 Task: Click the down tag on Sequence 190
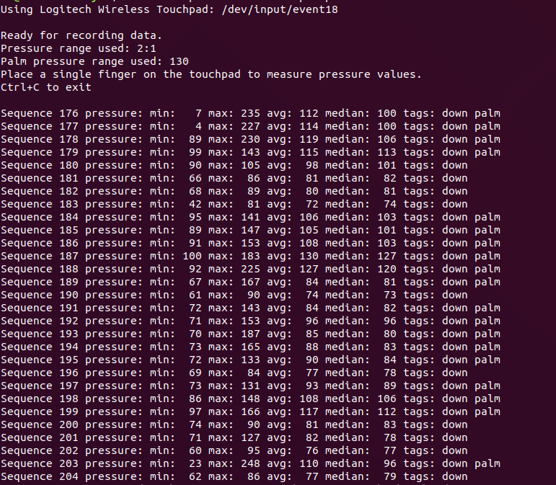[x=454, y=295]
